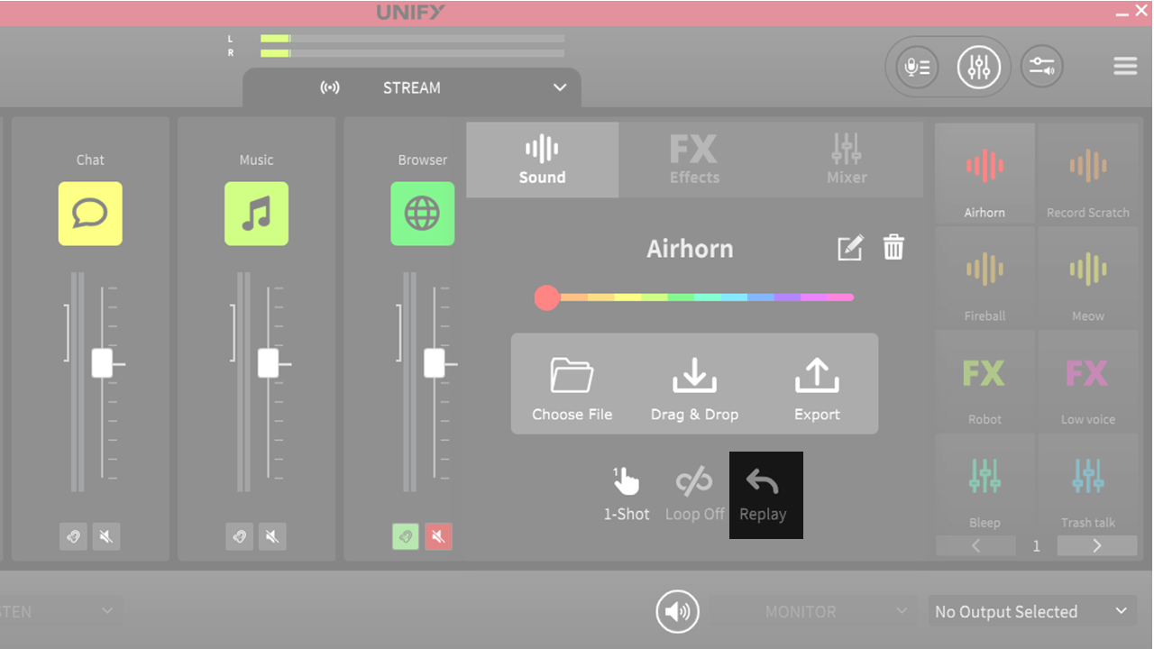Image resolution: width=1154 pixels, height=649 pixels.
Task: Switch to the mixer faders view icon
Action: pos(979,67)
